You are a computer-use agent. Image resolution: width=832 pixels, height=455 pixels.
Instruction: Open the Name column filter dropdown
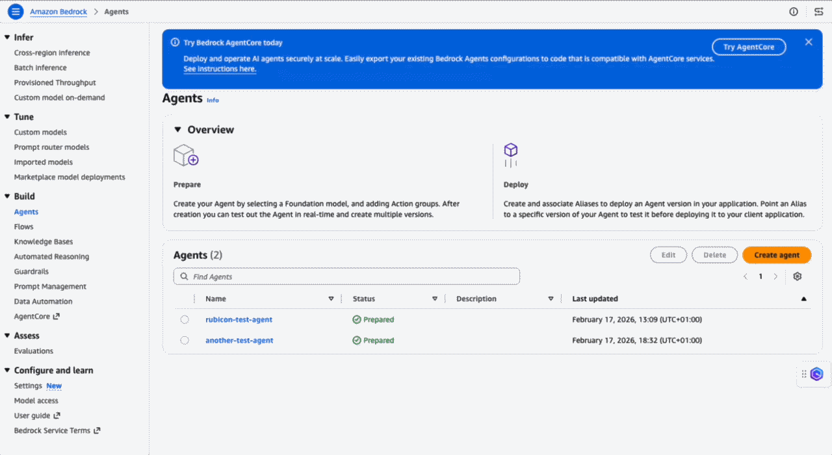(x=331, y=299)
